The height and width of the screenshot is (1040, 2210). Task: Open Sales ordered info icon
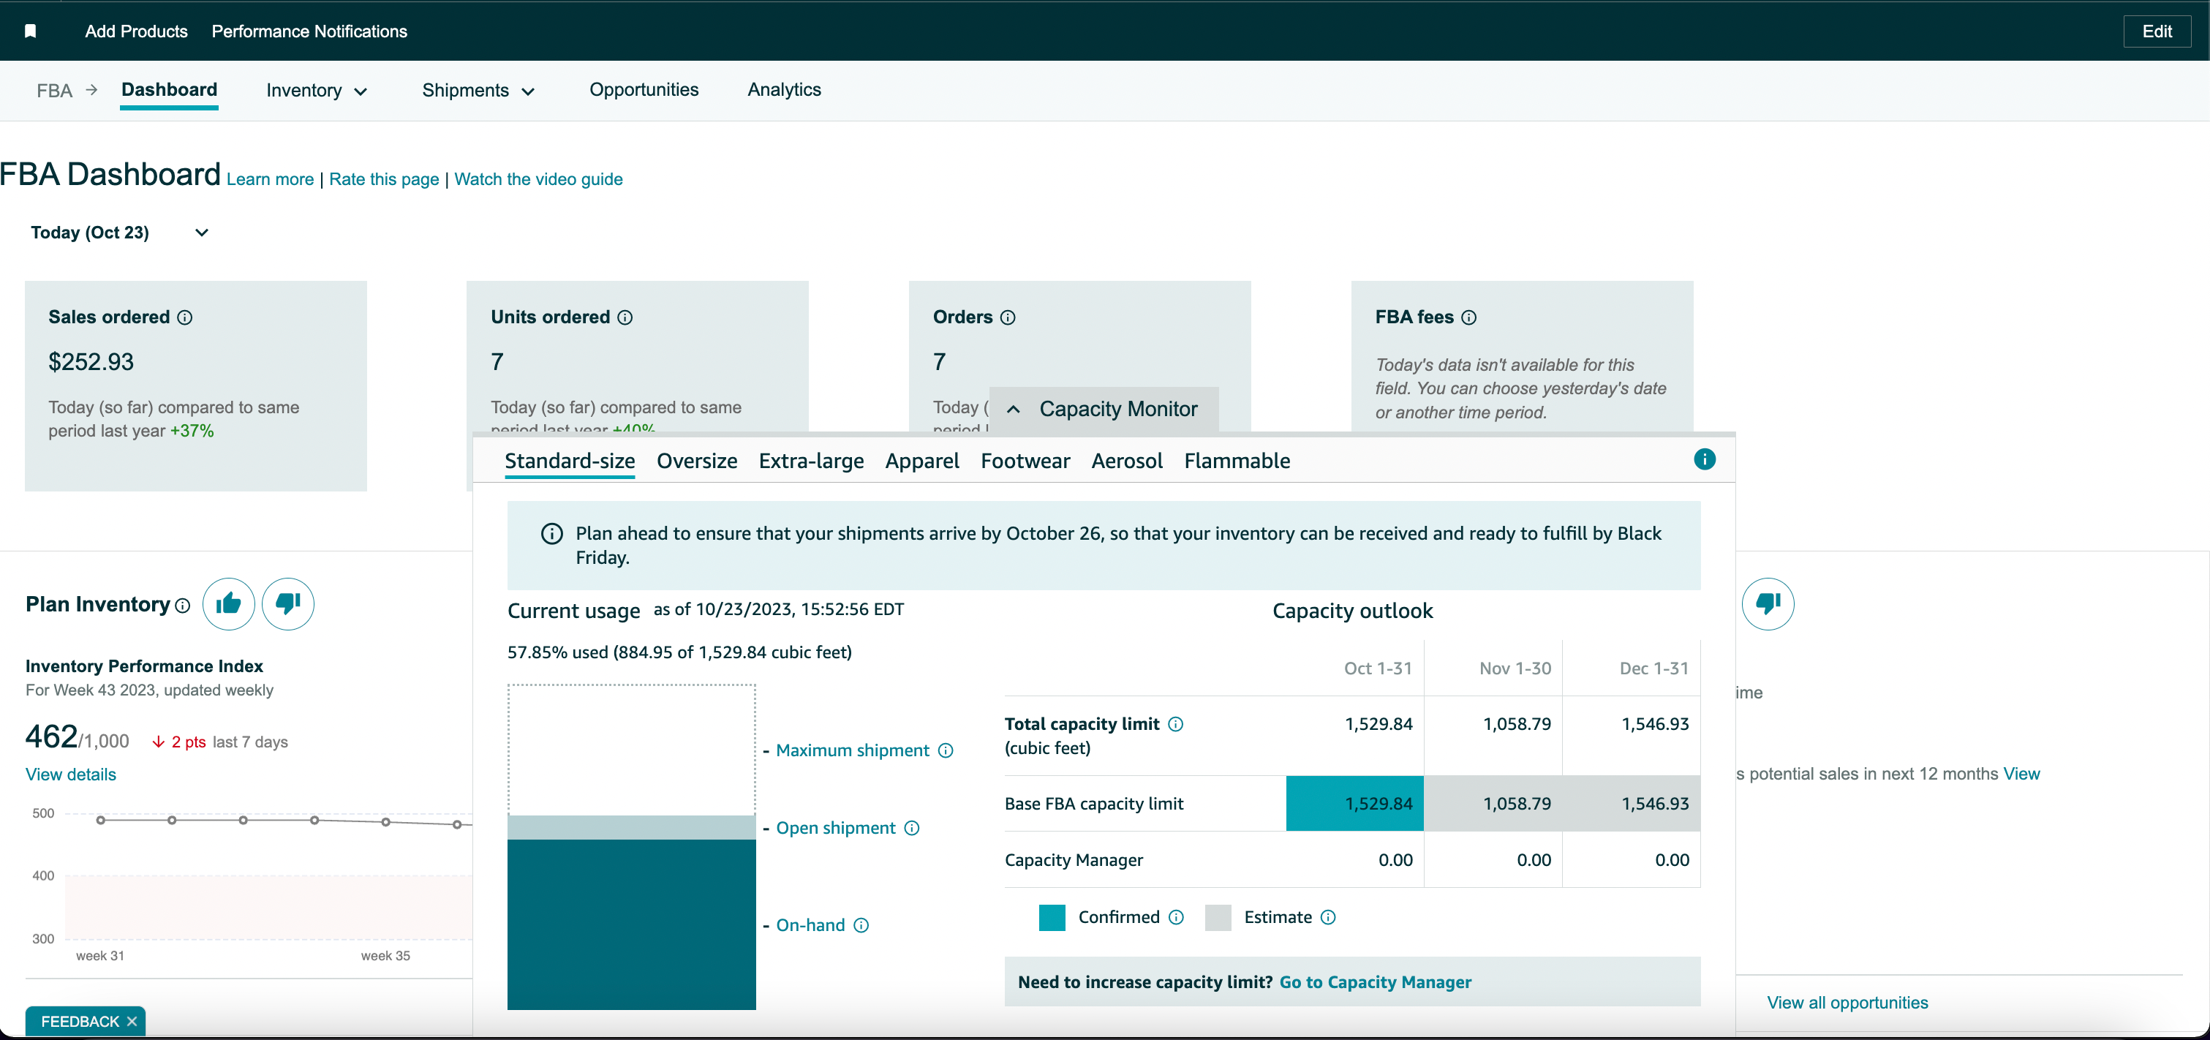[x=184, y=317]
